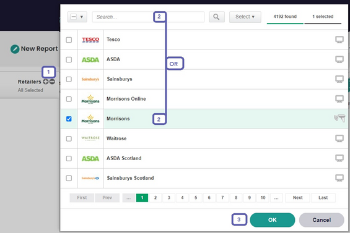This screenshot has width=350, height=233.
Task: Click the Waitrose retailer name
Action: [116, 138]
